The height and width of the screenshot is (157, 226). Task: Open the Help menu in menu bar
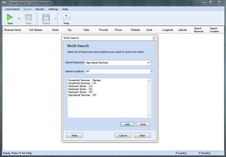click(x=65, y=9)
